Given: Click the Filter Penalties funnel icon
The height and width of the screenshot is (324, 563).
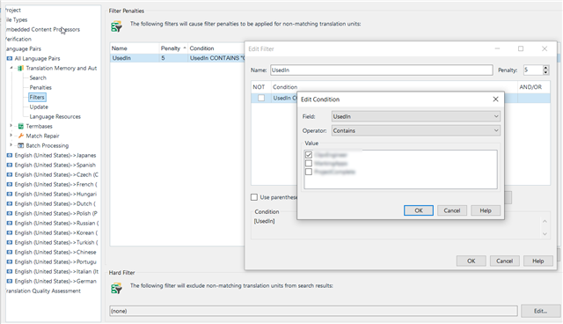Looking at the screenshot, I should point(116,26).
